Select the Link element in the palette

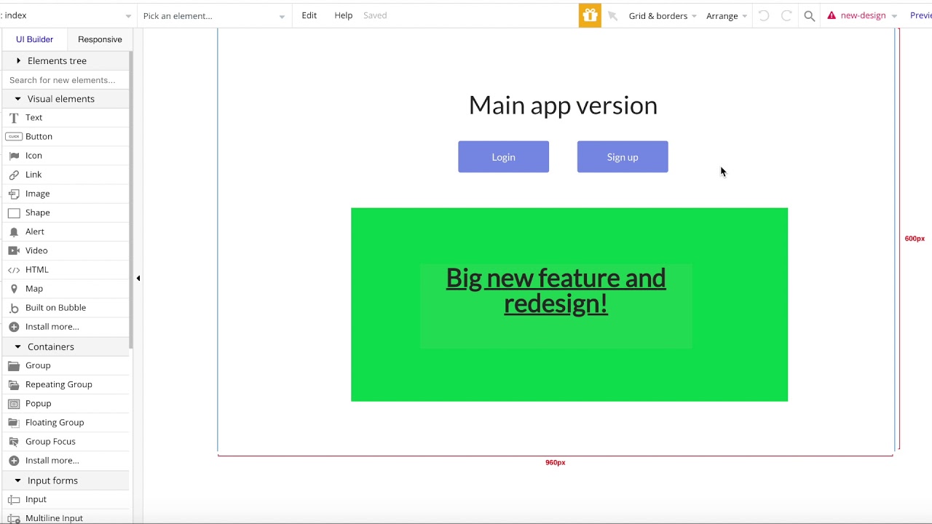(66, 175)
